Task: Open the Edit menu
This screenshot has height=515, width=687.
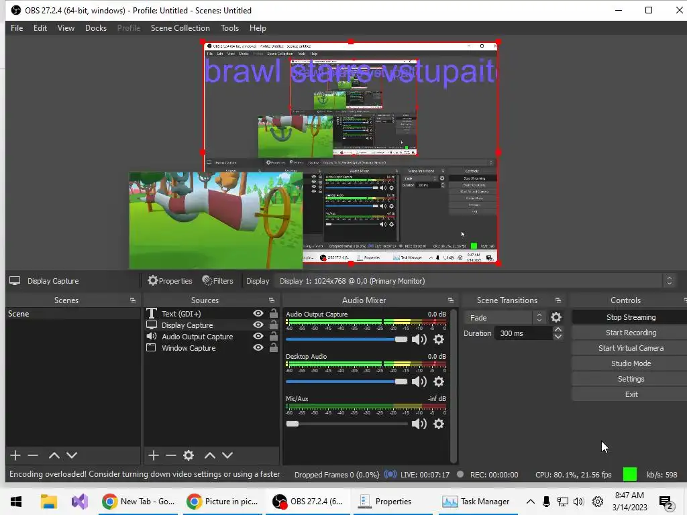Action: 40,28
